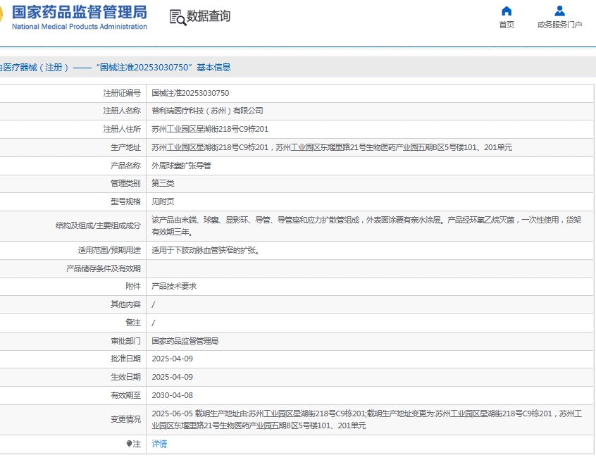Click 审批部门 value 国家药品监督管理局
The image size is (596, 460).
[x=185, y=341]
